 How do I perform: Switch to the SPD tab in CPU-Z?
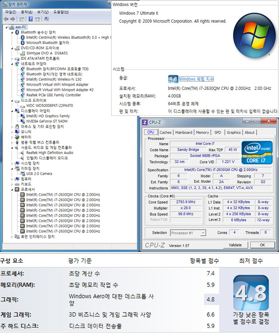tap(218, 132)
